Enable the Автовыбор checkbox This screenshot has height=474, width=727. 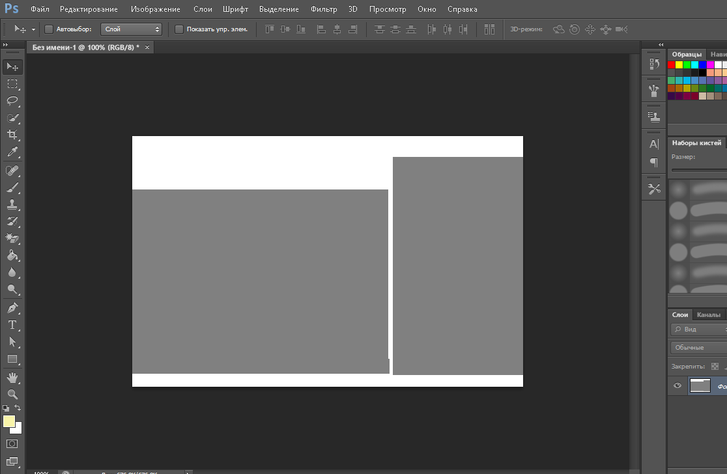(49, 29)
